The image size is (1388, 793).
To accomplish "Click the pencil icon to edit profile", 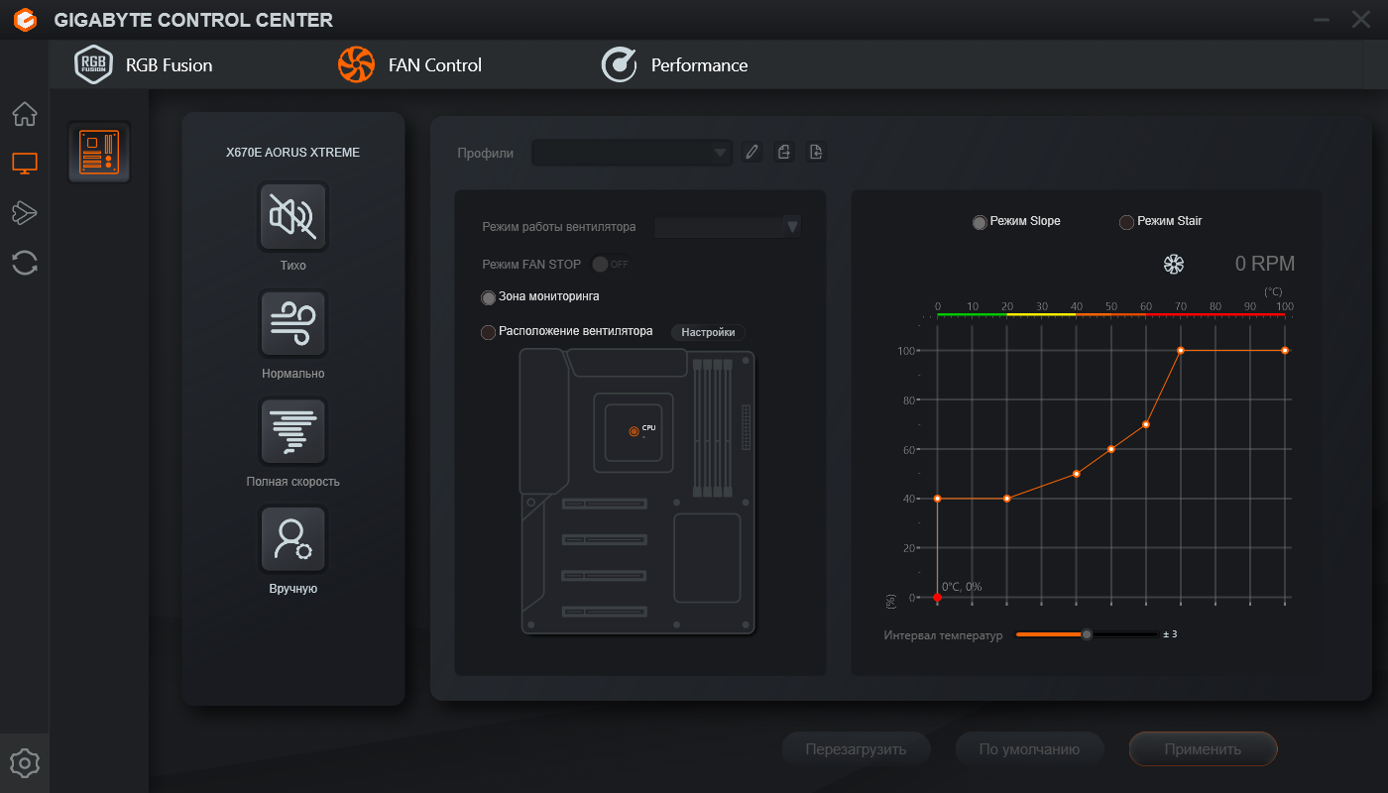I will 752,152.
